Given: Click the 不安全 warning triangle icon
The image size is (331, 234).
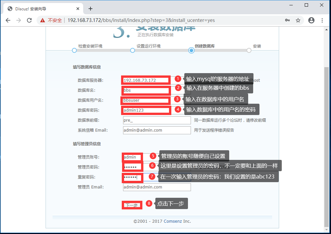Looking at the screenshot, I should tap(42, 20).
